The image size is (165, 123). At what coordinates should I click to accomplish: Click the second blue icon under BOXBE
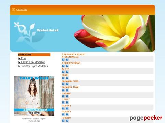[x=67, y=78]
